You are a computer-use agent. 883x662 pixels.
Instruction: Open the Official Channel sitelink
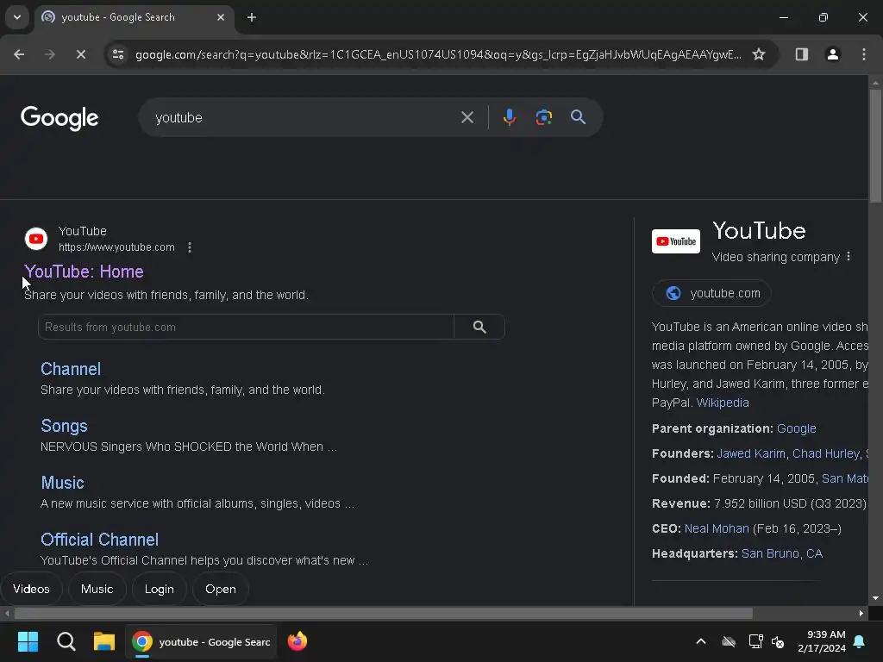(100, 540)
